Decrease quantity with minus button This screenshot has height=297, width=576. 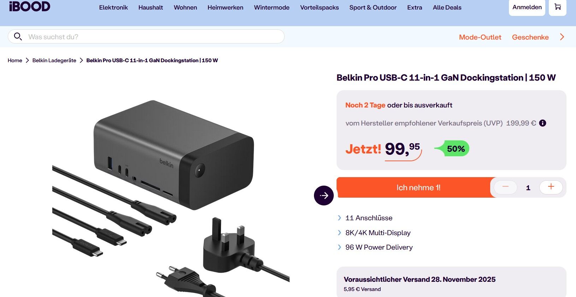click(505, 187)
